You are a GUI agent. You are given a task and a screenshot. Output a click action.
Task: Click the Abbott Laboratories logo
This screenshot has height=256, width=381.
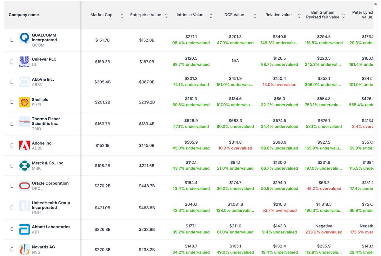pos(24,229)
